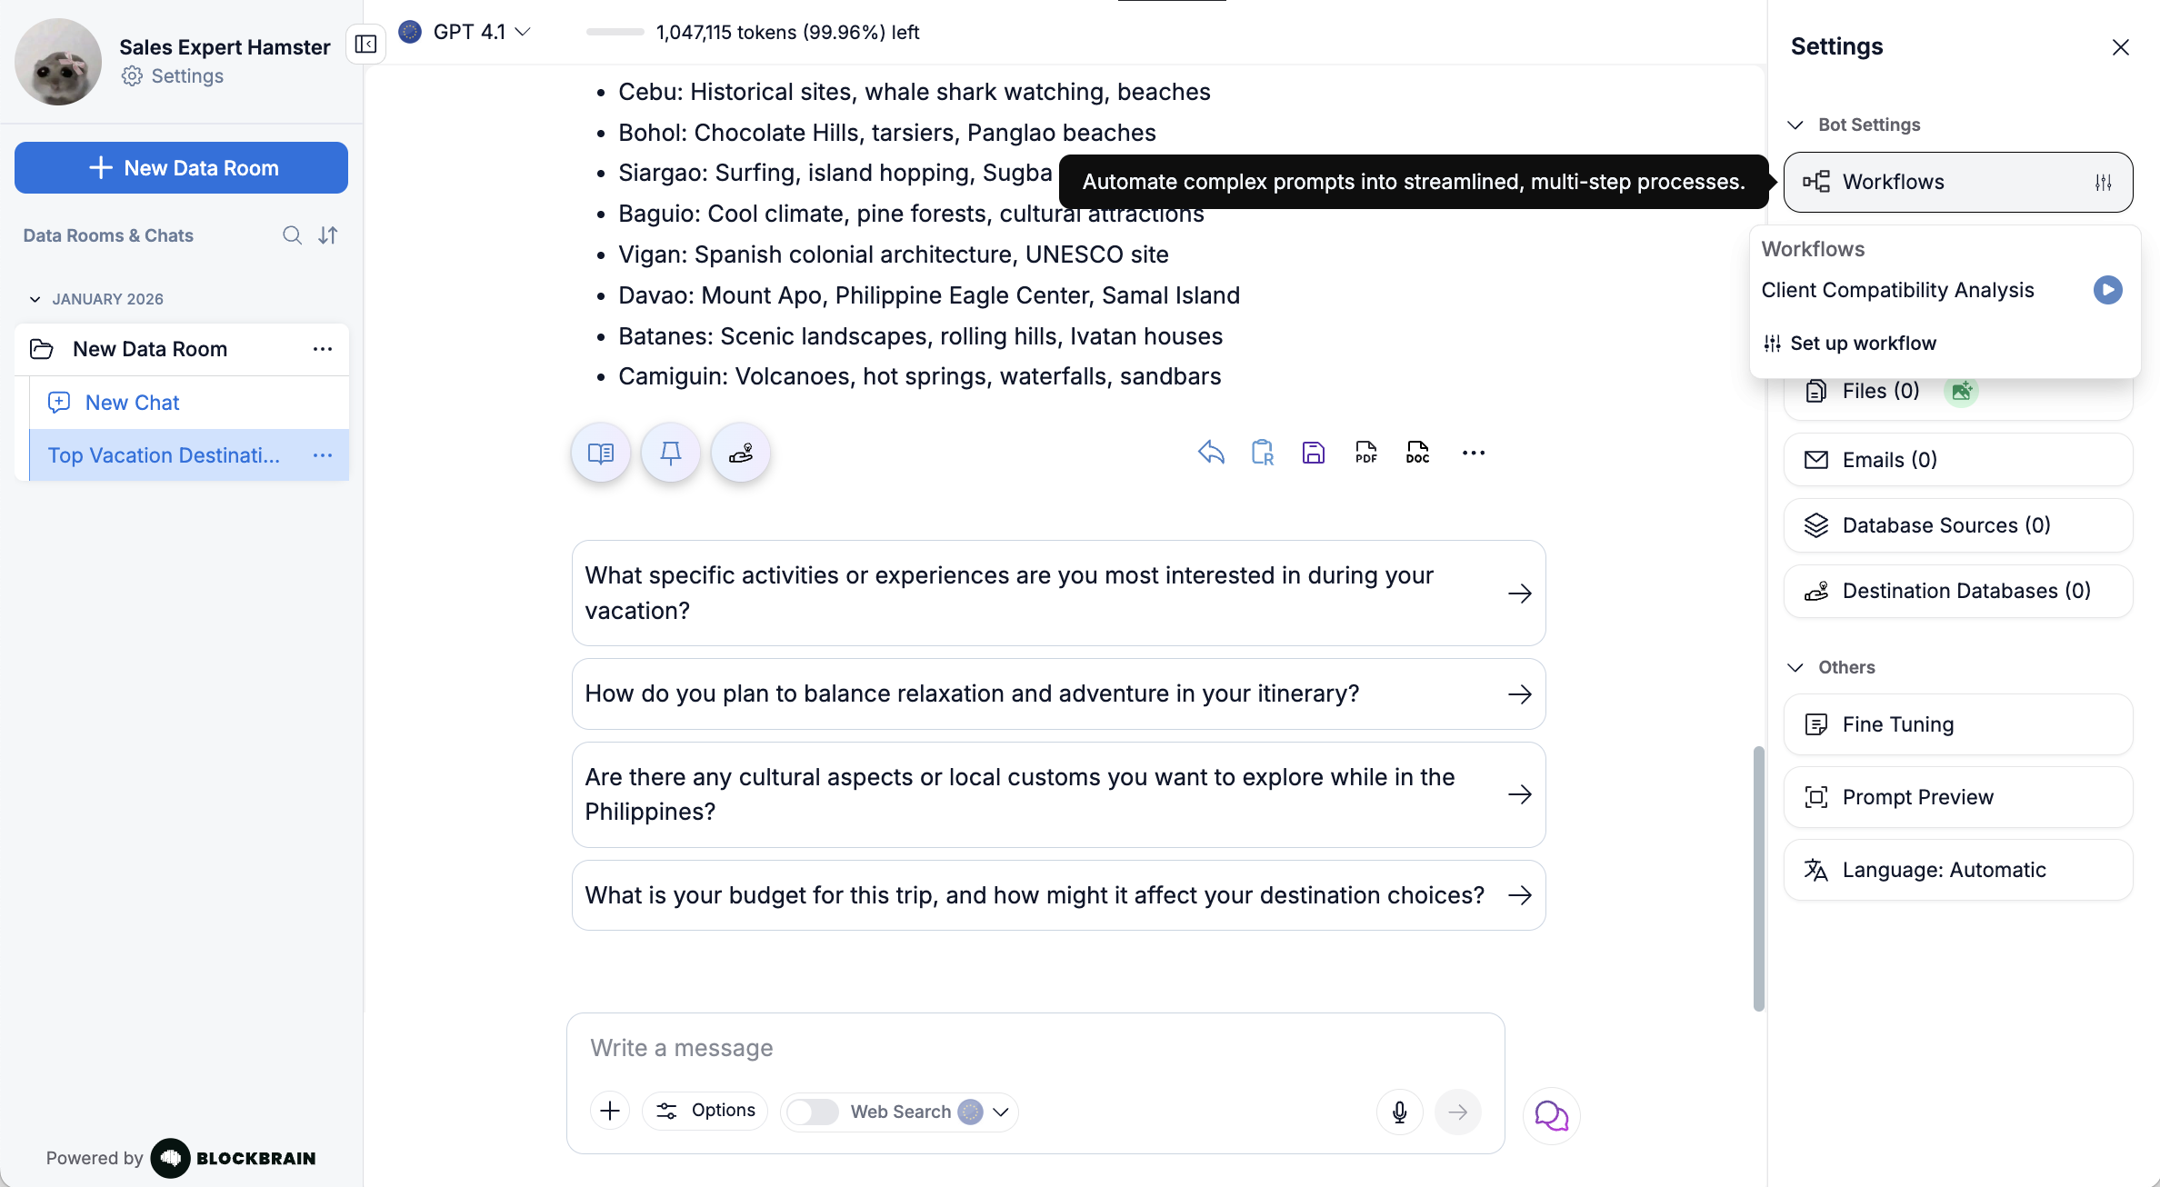This screenshot has width=2160, height=1187.
Task: Toggle the Web Search switch
Action: click(x=813, y=1112)
